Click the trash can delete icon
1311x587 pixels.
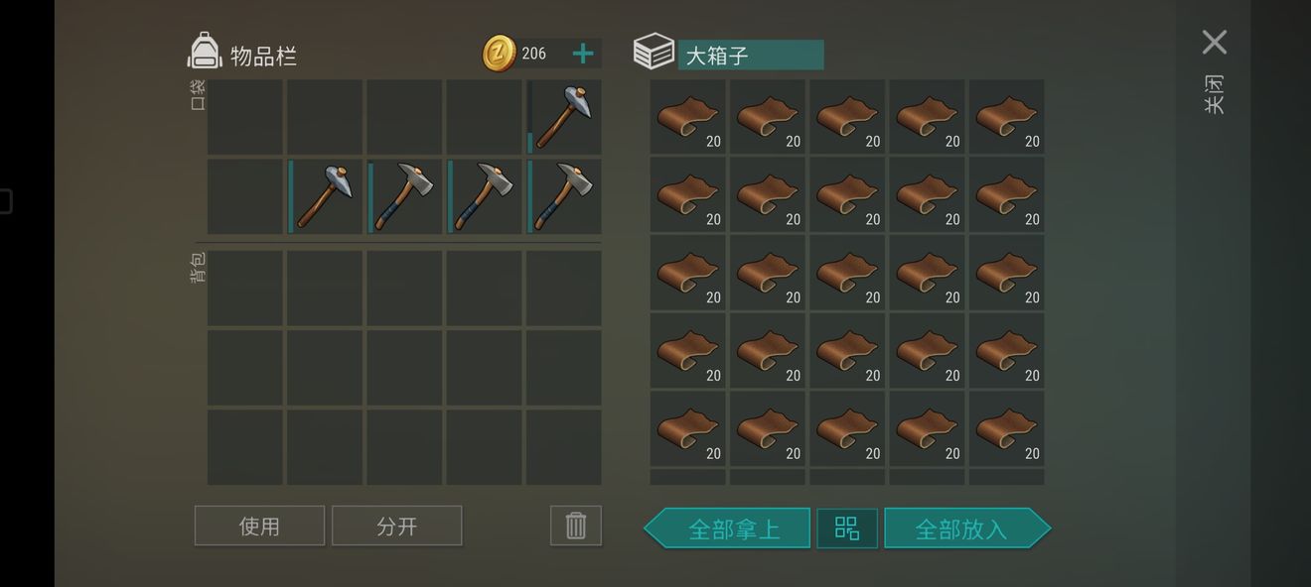[576, 526]
